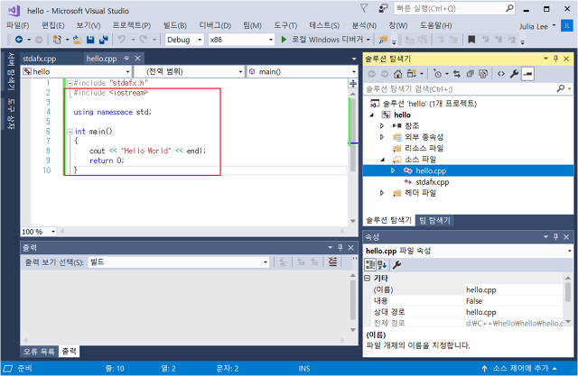Click the Navigate Backward toolbar arrow
The height and width of the screenshot is (376, 578).
point(19,40)
